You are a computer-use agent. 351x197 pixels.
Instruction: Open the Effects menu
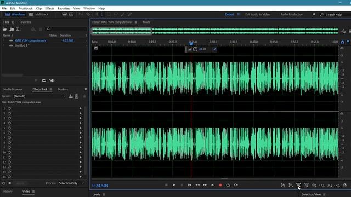50,8
